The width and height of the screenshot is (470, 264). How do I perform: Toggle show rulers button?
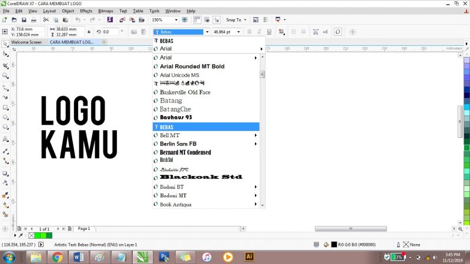pos(197,20)
